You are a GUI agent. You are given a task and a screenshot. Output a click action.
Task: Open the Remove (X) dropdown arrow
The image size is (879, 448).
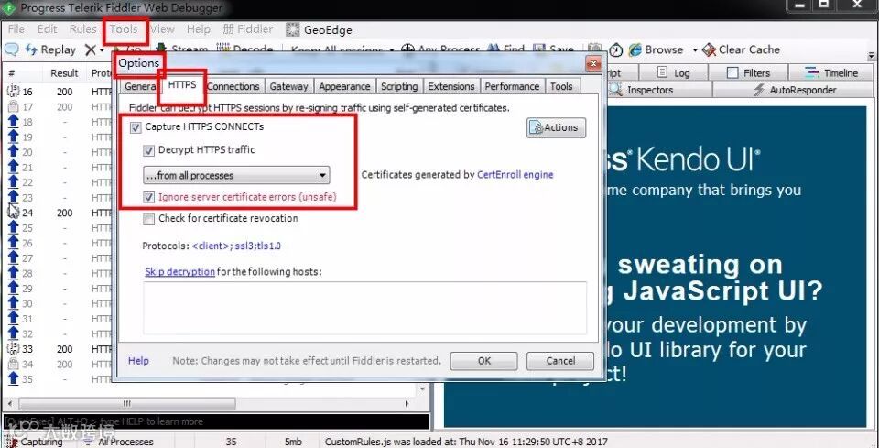[x=102, y=50]
